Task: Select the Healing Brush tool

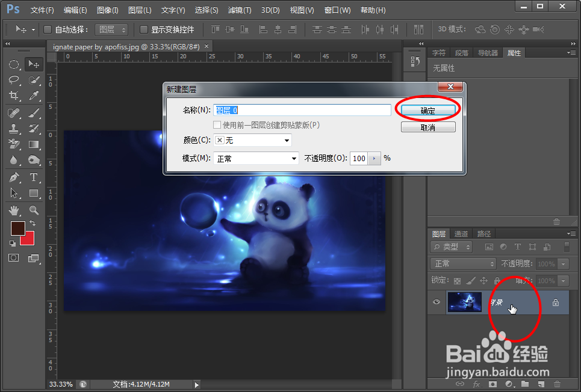Action: pos(14,112)
